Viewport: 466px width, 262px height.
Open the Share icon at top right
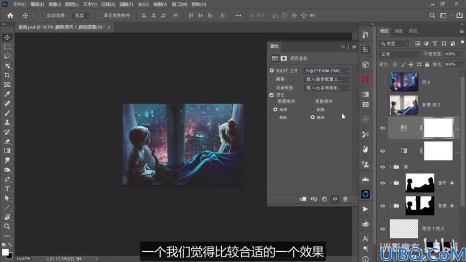tap(460, 16)
